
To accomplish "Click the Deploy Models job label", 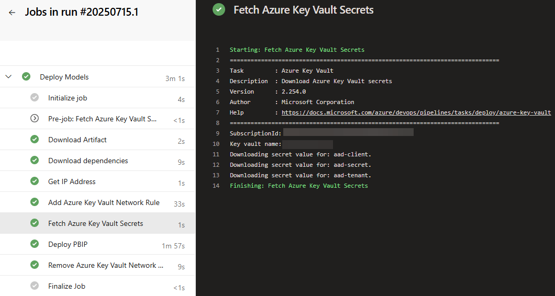I will [64, 77].
